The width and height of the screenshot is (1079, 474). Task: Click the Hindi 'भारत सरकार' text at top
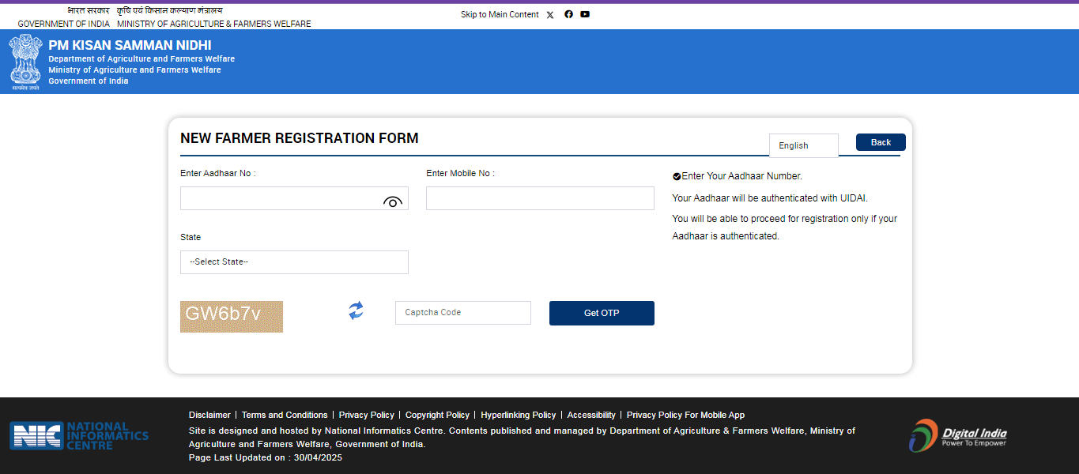tap(89, 11)
